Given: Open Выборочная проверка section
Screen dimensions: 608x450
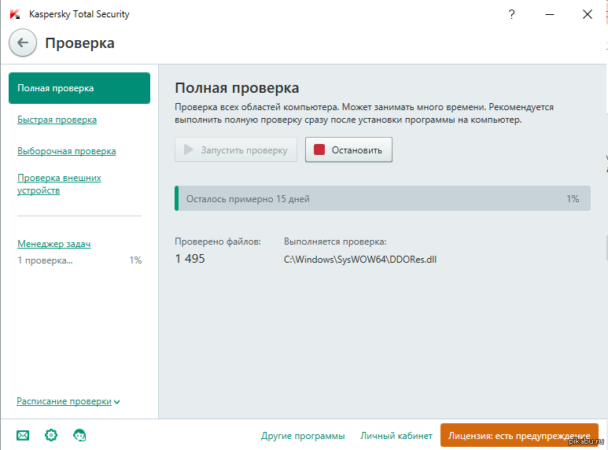Looking at the screenshot, I should pos(67,151).
